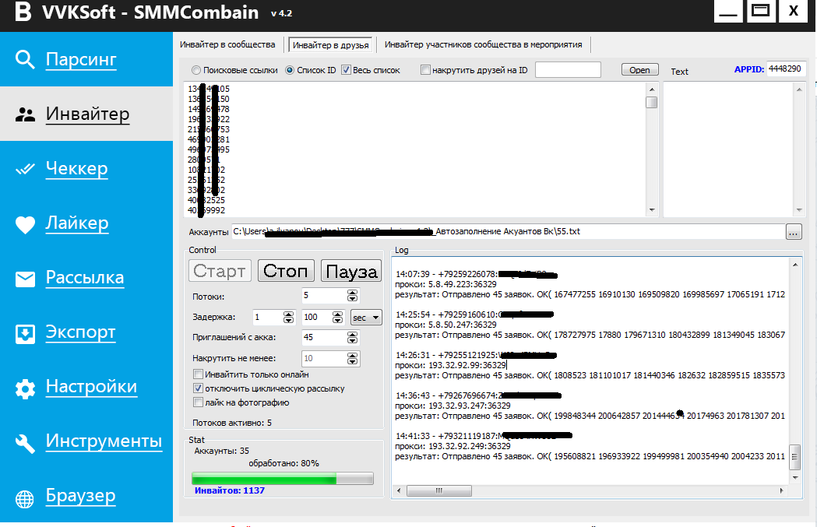Screen dimensions: 817x527
Task: Click the Инвайтер people icon
Action: [x=26, y=114]
